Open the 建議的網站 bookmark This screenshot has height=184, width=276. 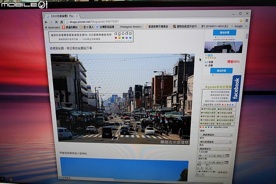(x=70, y=27)
